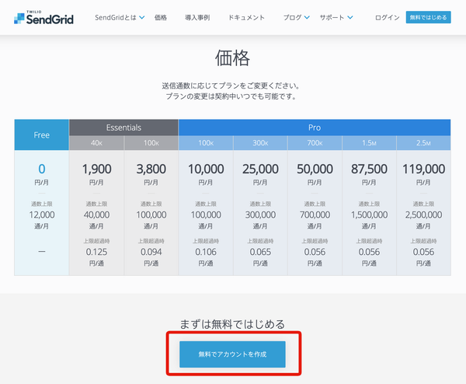Click the 700,000 monthly limit value

click(x=315, y=215)
